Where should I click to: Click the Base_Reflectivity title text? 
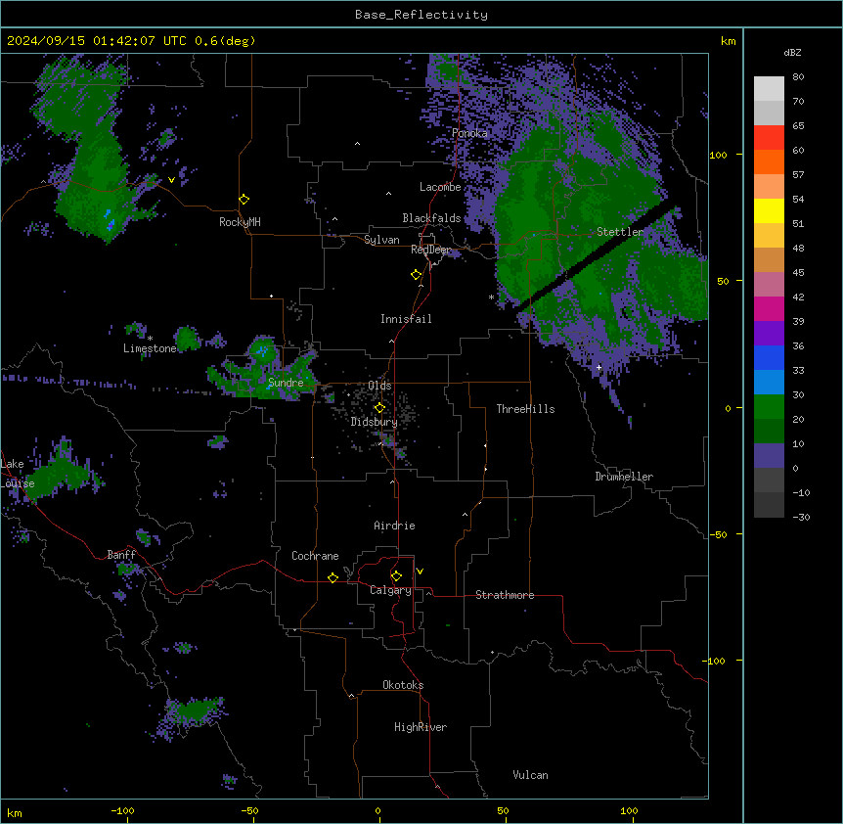421,15
